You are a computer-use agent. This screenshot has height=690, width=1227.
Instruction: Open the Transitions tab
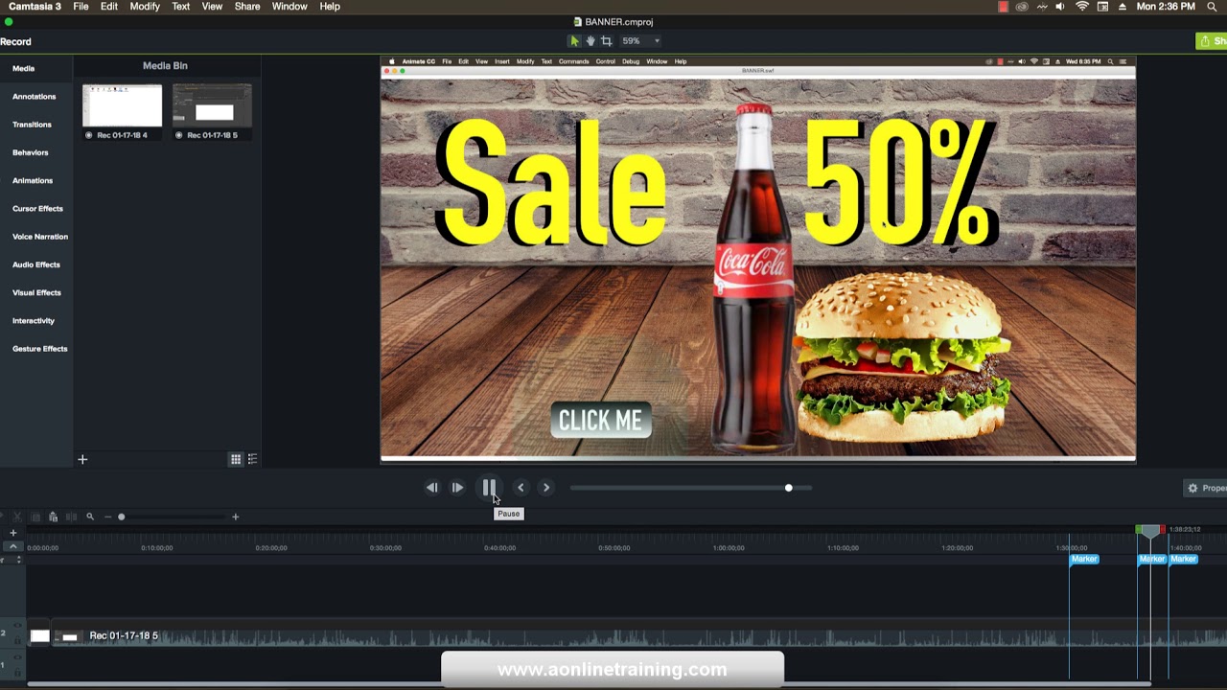[x=32, y=125]
